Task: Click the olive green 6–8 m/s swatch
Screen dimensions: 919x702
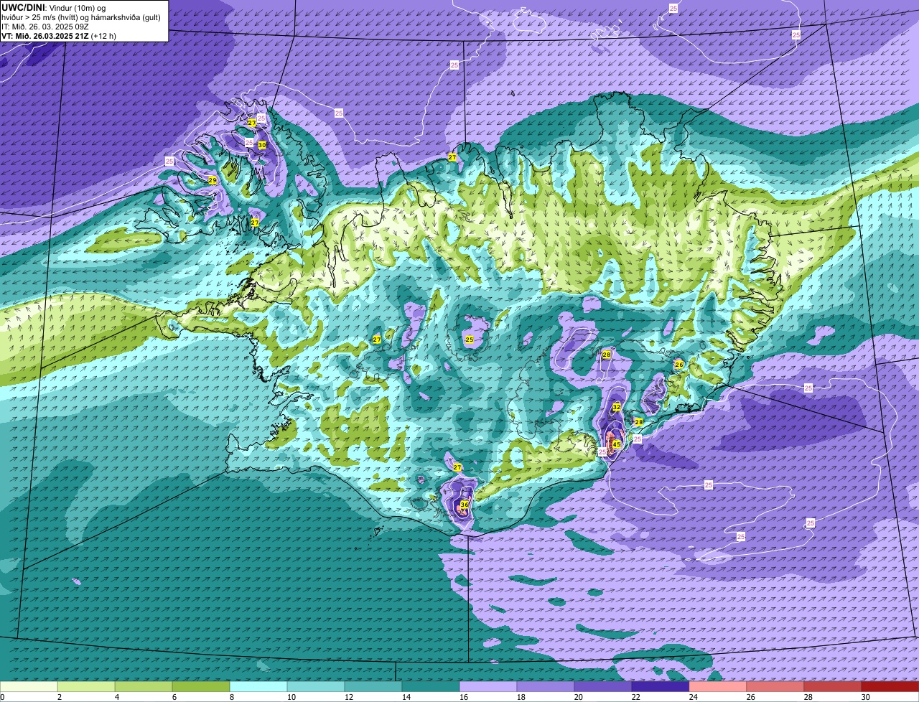Action: (201, 687)
